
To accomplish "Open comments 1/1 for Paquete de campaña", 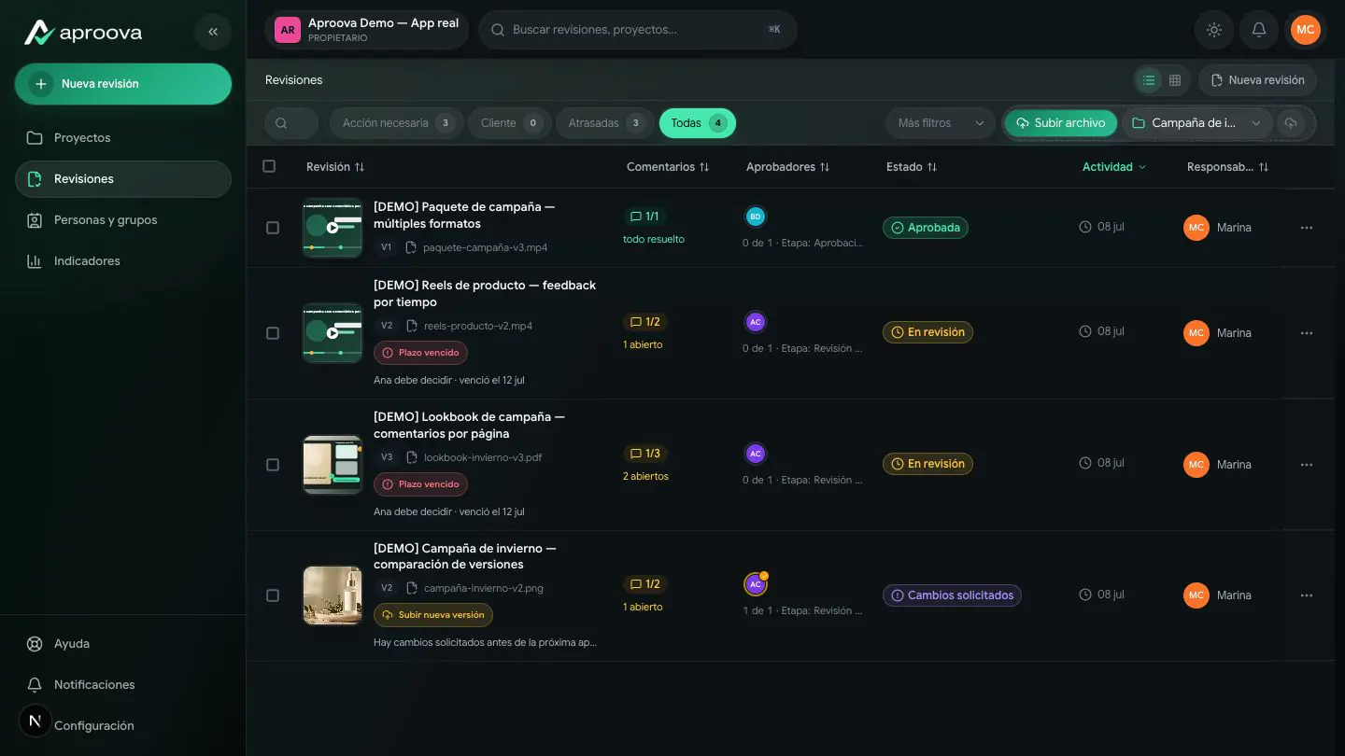I will (x=645, y=217).
